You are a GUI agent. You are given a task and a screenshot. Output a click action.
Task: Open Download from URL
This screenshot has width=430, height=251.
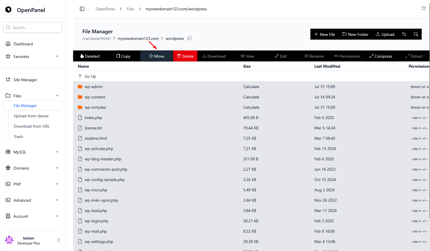(x=32, y=126)
